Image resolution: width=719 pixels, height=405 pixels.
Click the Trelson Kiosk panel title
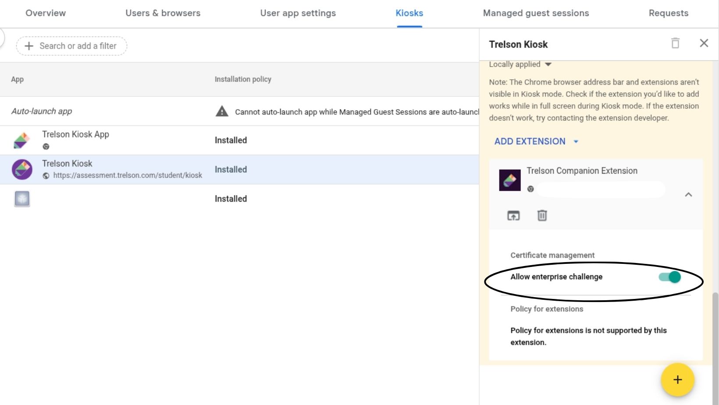pyautogui.click(x=518, y=44)
